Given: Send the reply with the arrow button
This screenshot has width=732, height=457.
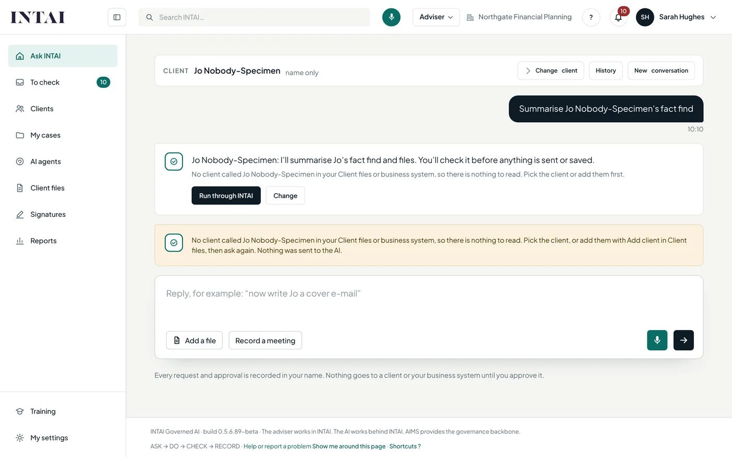Looking at the screenshot, I should (x=683, y=340).
